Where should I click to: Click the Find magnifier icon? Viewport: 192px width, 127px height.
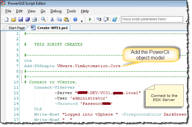tap(43, 19)
